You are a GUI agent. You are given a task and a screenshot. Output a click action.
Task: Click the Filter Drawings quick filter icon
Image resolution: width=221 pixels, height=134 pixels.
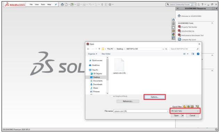(x=192, y=106)
